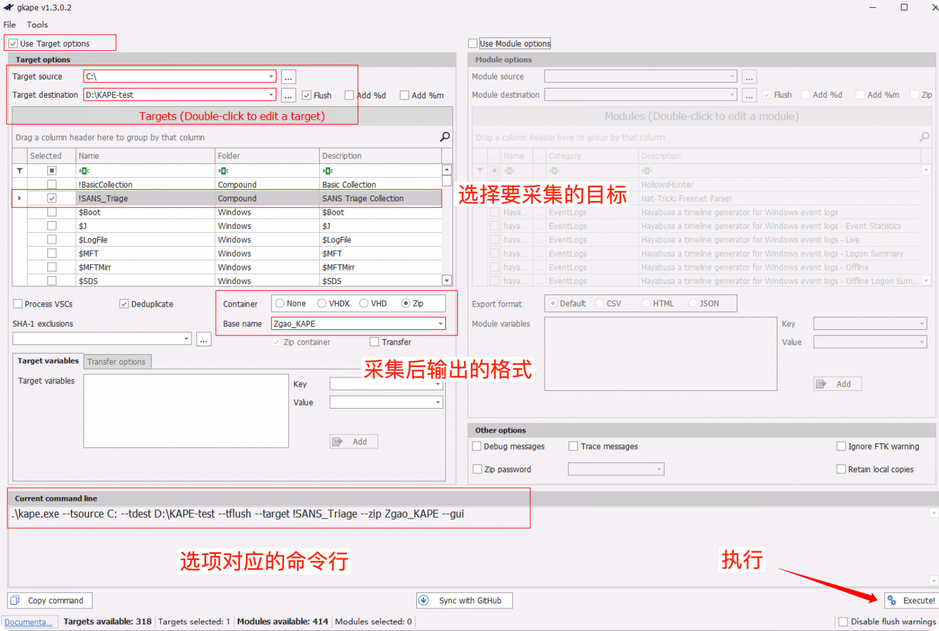Open the Zip password dropdown
This screenshot has width=939, height=631.
click(659, 469)
